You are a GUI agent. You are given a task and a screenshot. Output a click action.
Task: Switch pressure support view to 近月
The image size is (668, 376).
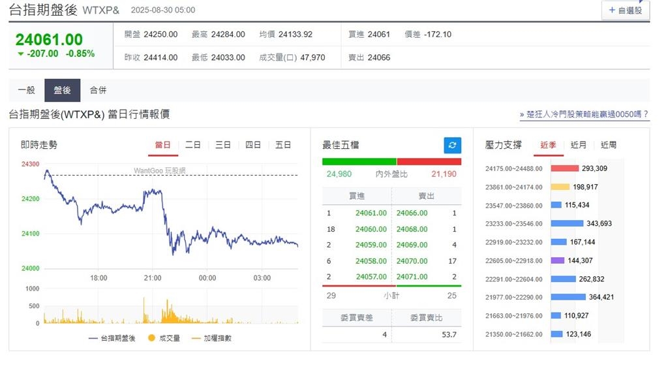577,145
